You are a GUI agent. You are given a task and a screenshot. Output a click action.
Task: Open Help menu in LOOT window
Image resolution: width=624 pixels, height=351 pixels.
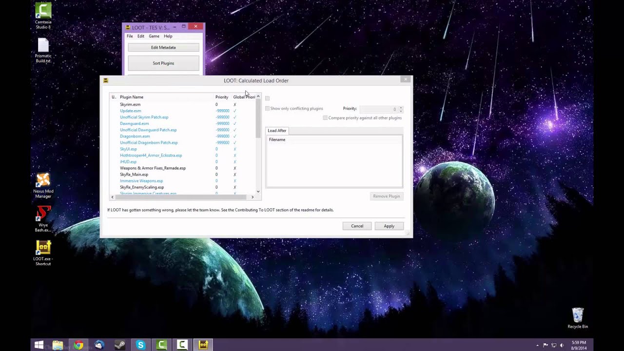pos(168,36)
